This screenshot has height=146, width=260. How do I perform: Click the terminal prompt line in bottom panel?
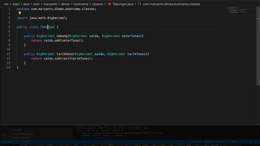point(94,138)
